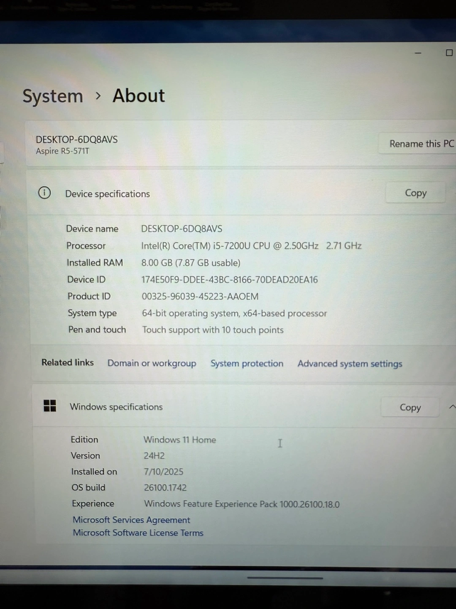Open Domain or workgroup link

[152, 363]
